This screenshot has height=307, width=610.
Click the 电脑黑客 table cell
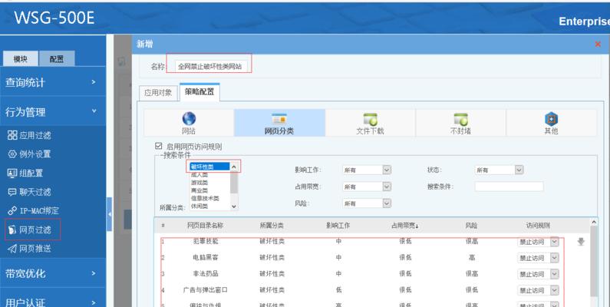tap(206, 258)
